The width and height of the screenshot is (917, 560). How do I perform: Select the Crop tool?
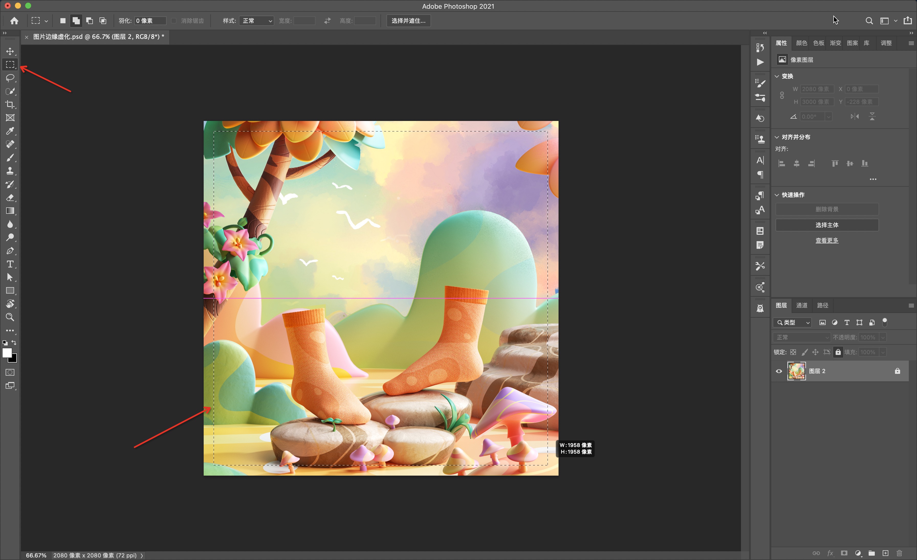click(10, 105)
